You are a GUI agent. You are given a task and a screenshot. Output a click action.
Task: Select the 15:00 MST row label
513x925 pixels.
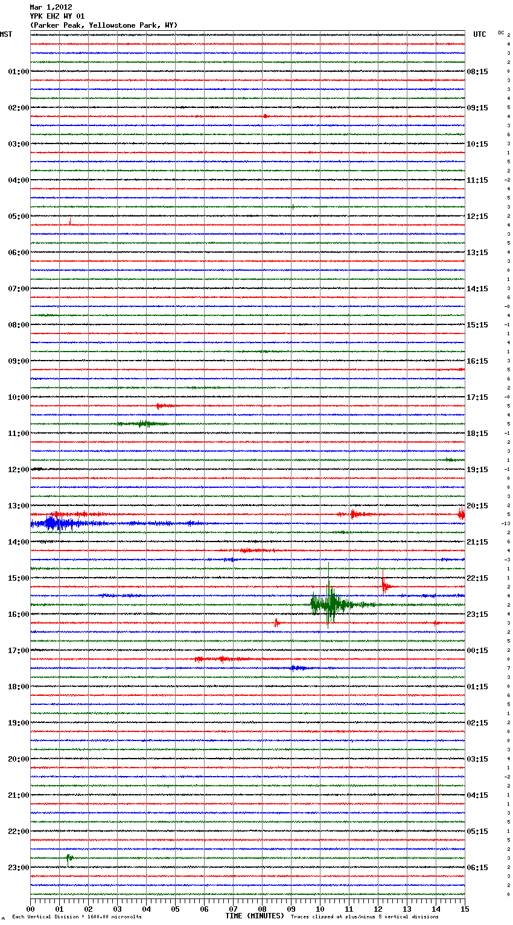pos(19,578)
